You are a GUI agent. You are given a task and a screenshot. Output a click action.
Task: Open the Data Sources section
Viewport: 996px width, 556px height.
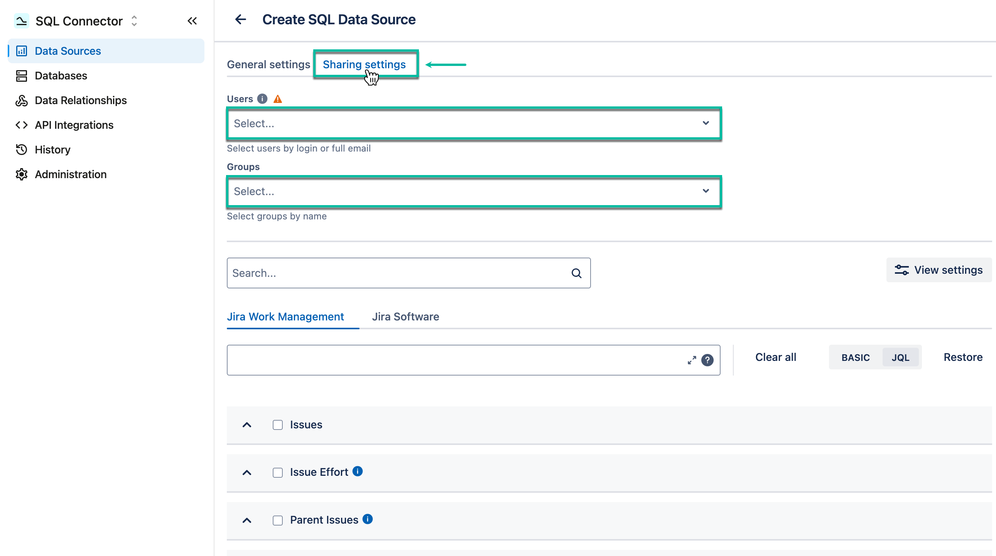67,51
